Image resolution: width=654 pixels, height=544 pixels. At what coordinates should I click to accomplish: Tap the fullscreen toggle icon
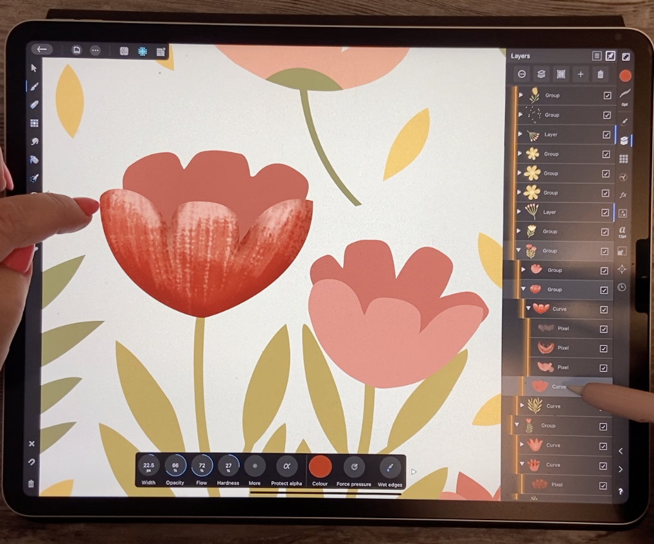click(x=626, y=57)
